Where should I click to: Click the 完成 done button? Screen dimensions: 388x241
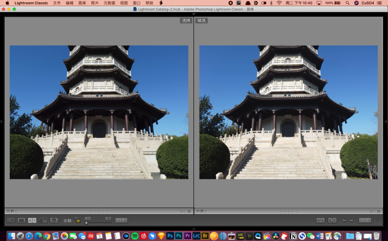pos(365,220)
